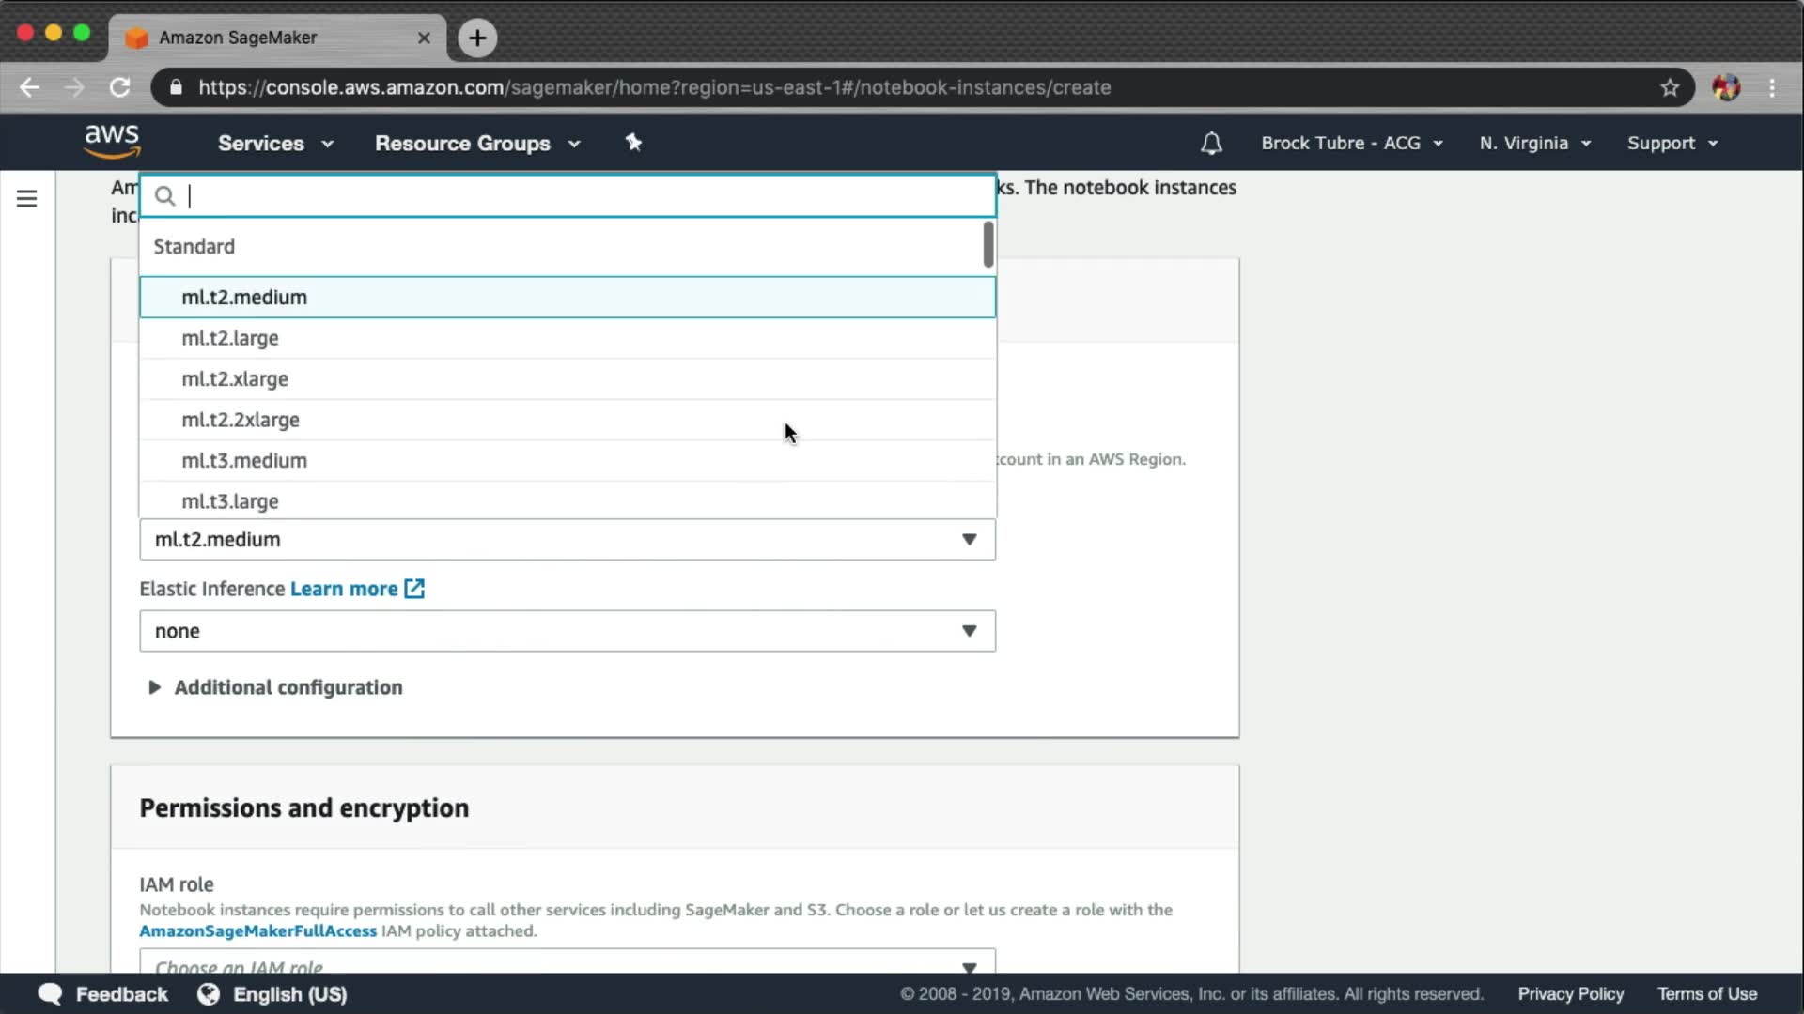
Task: Open a new browser tab
Action: pos(477,38)
